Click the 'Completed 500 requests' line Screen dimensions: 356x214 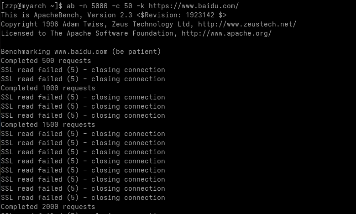click(x=46, y=61)
